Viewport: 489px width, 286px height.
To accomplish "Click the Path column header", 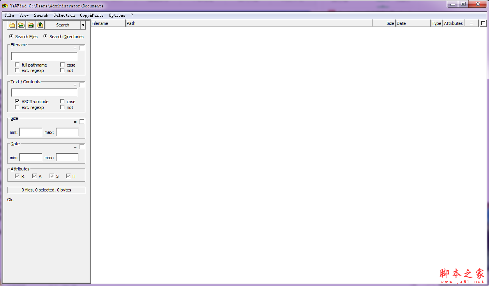I will point(249,23).
